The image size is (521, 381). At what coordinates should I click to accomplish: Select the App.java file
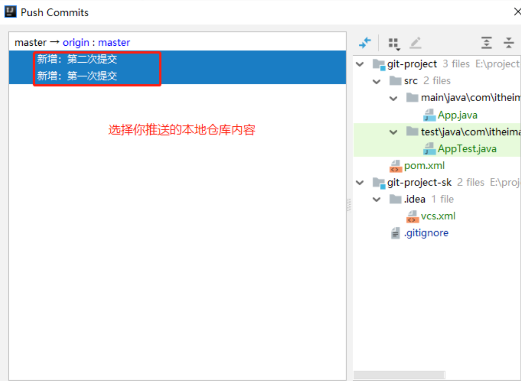coord(457,115)
